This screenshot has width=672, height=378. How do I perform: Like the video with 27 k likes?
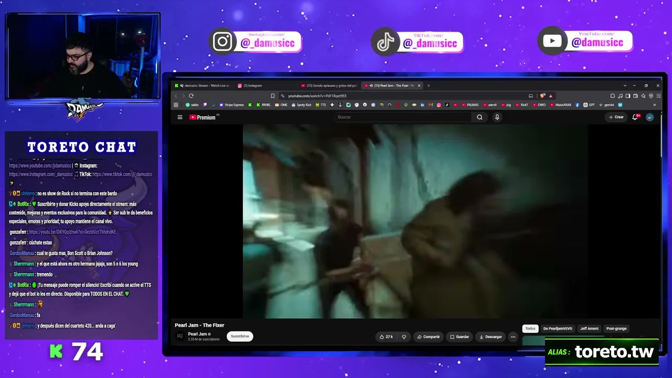tap(386, 337)
